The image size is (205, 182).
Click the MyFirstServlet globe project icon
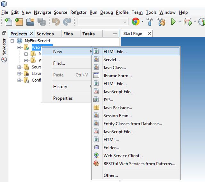click(20, 41)
